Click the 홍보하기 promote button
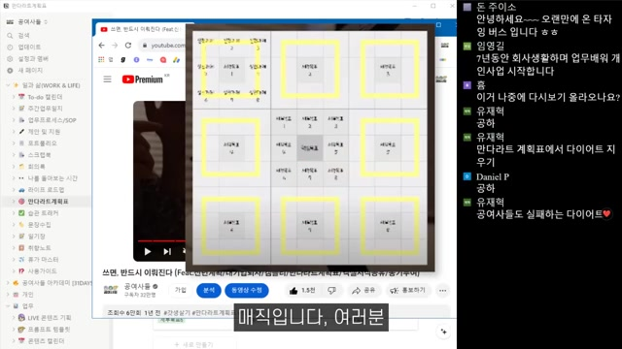Viewport: 622px width, 349px height. click(x=408, y=291)
